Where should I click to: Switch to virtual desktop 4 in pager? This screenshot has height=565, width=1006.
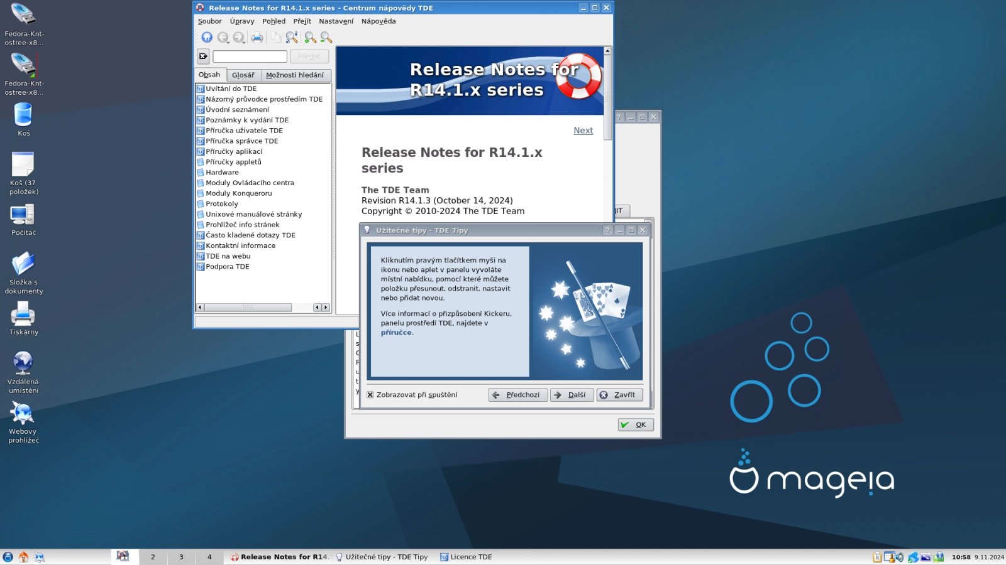click(x=209, y=557)
